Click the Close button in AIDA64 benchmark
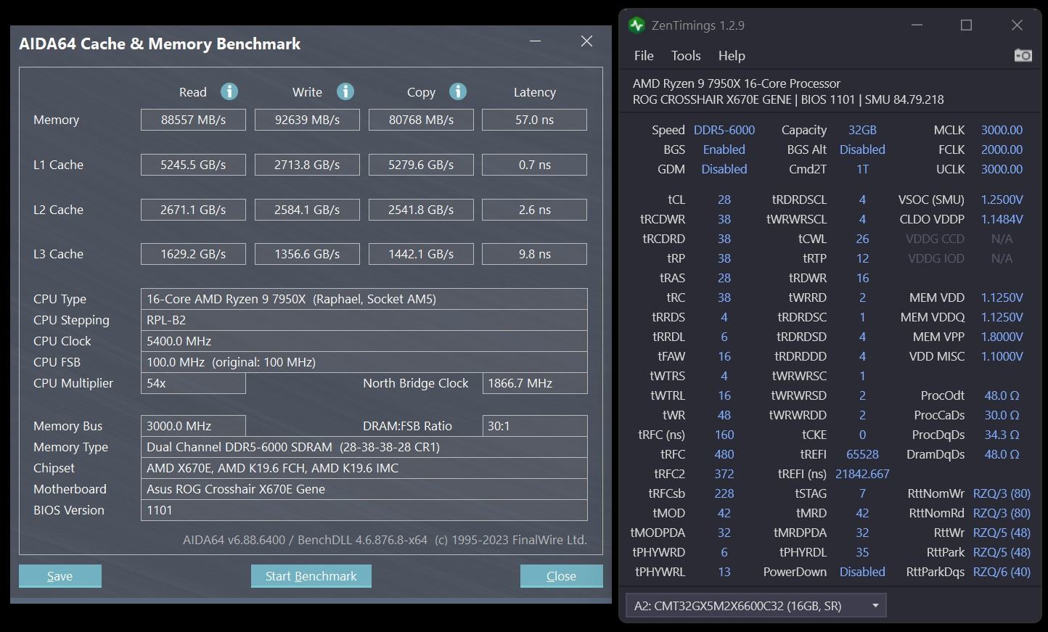Image resolution: width=1048 pixels, height=632 pixels. [x=561, y=576]
